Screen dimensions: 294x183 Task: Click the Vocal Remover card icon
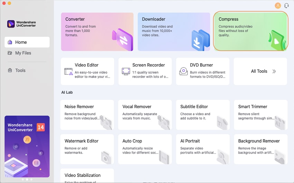coord(164,122)
